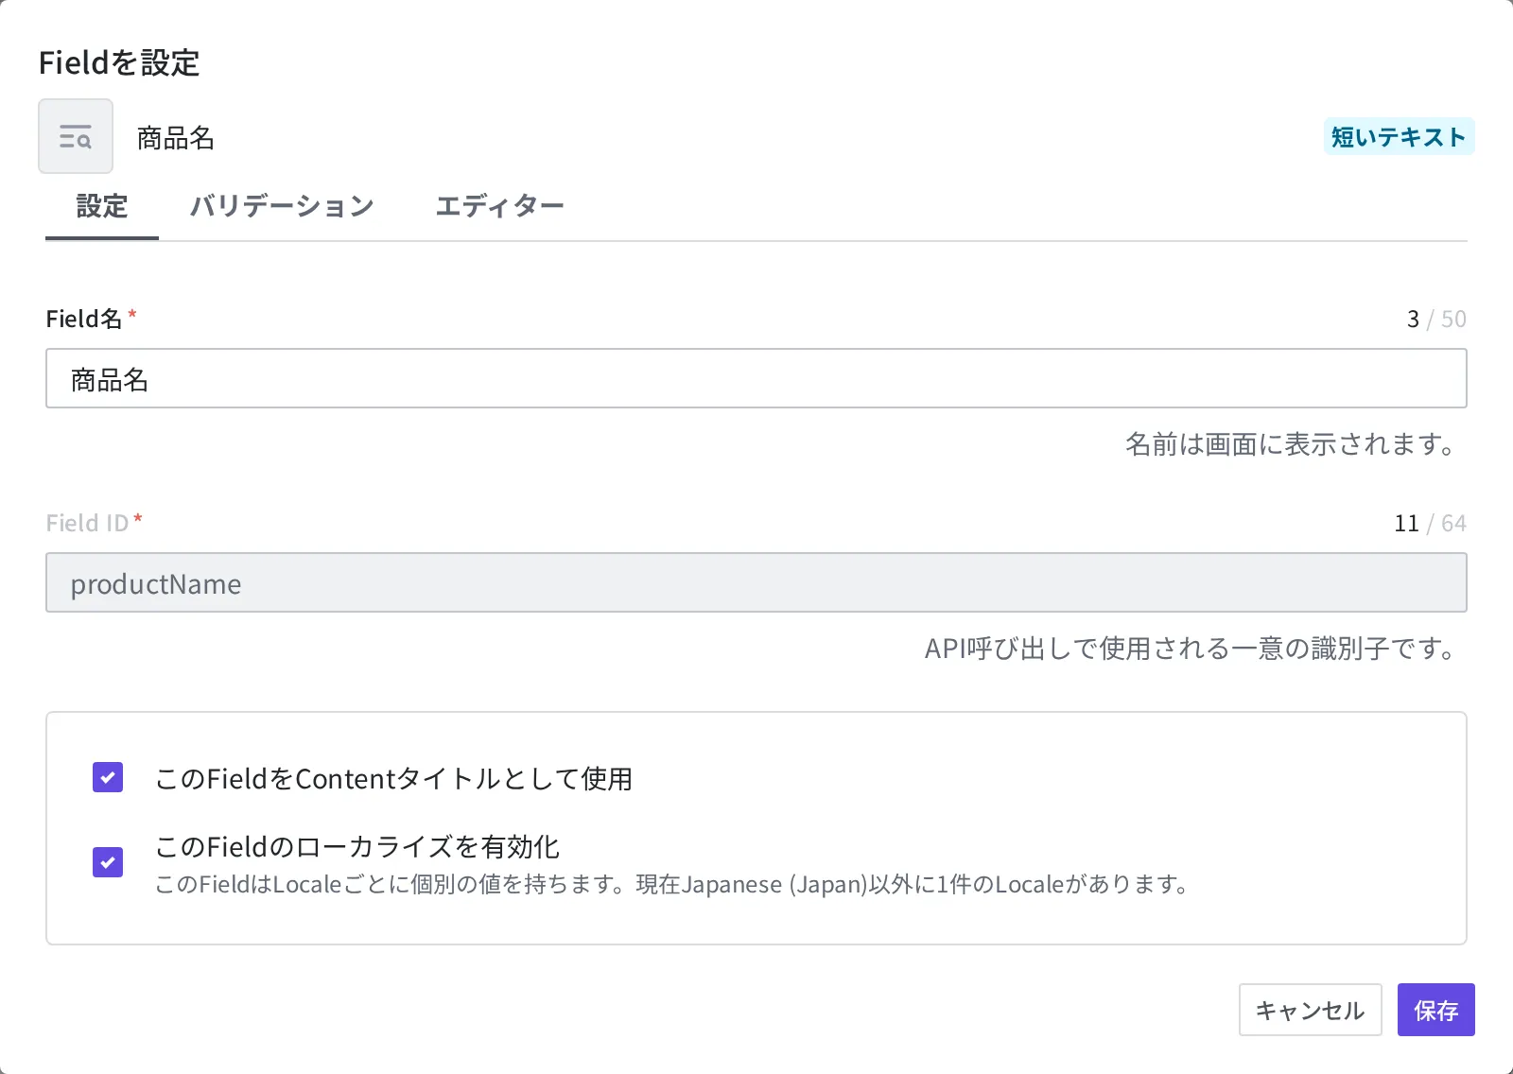This screenshot has height=1074, width=1513.
Task: Click the キャンセル button
Action: [1311, 1010]
